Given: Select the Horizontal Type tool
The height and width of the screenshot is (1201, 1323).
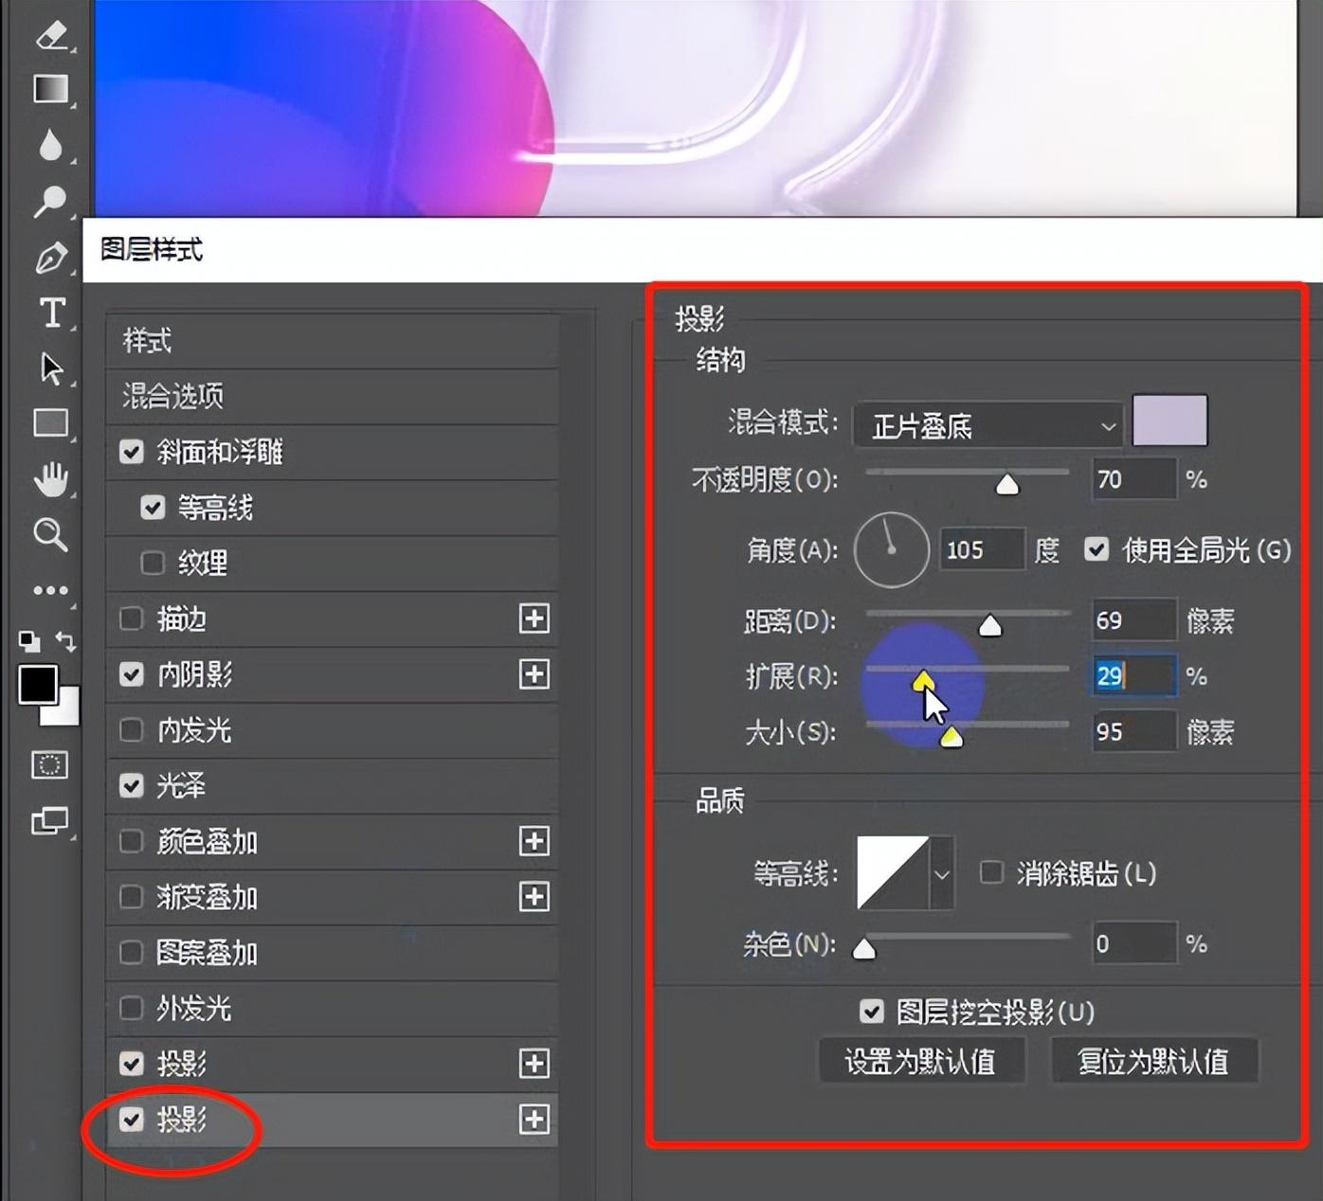Looking at the screenshot, I should [52, 313].
